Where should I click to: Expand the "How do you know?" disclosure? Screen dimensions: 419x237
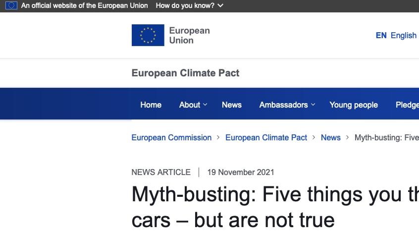189,5
